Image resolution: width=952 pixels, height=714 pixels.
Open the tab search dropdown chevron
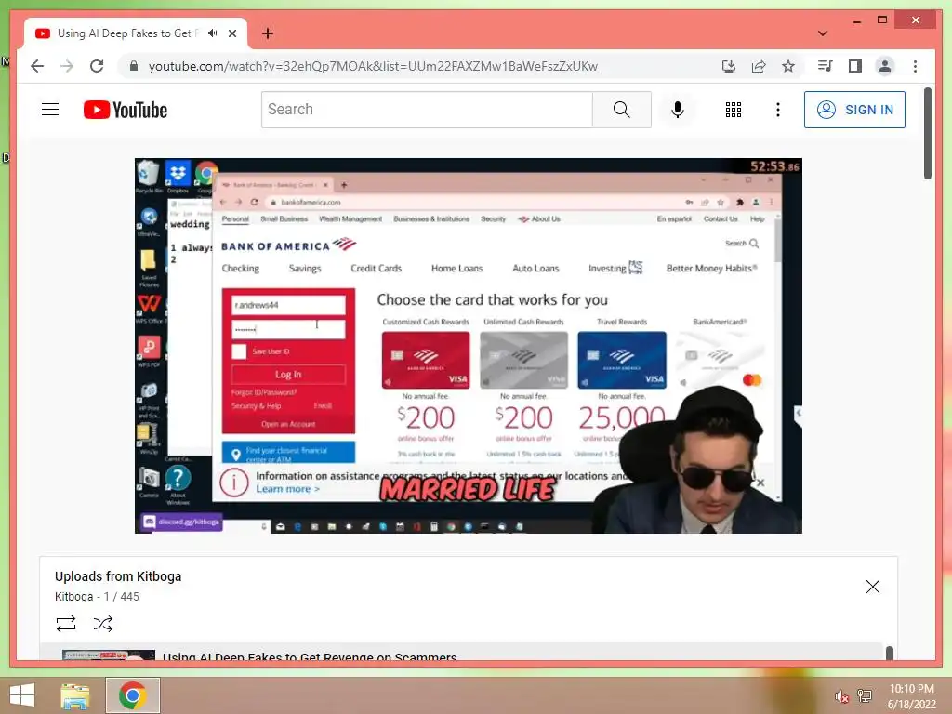coord(823,33)
